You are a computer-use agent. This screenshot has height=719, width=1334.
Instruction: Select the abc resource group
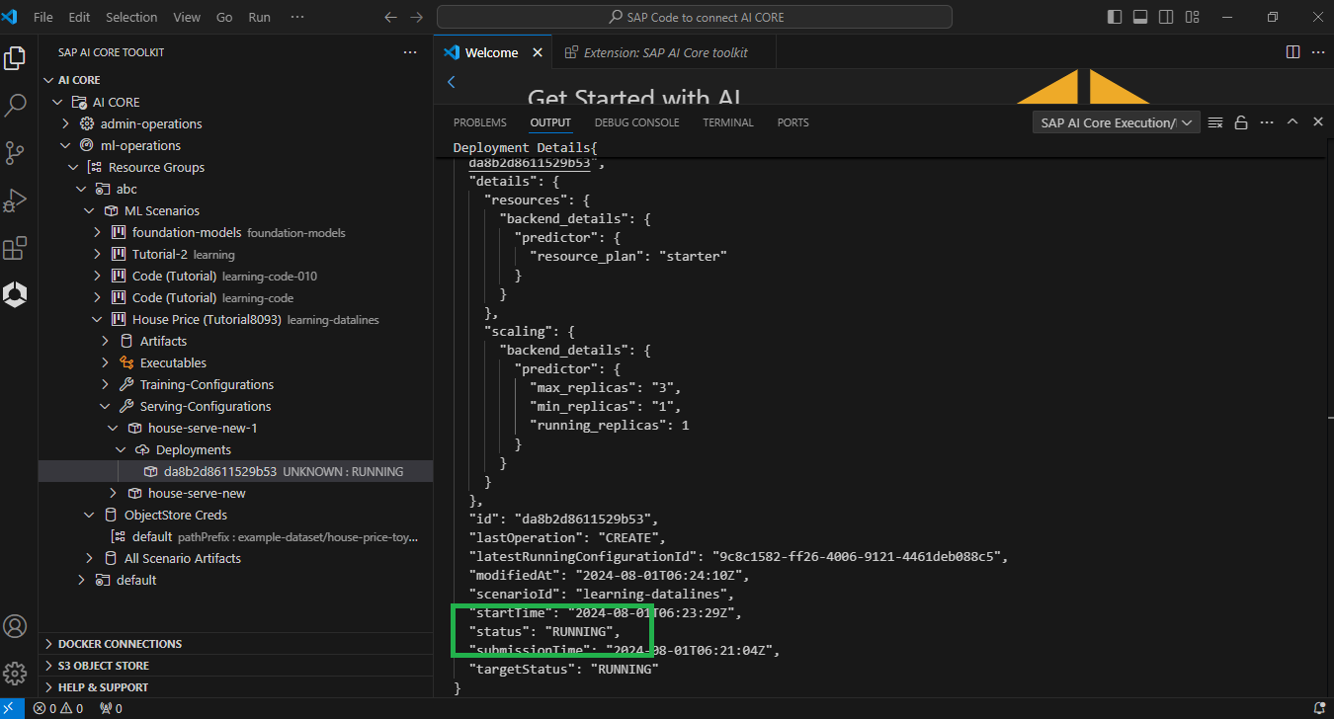coord(235,189)
